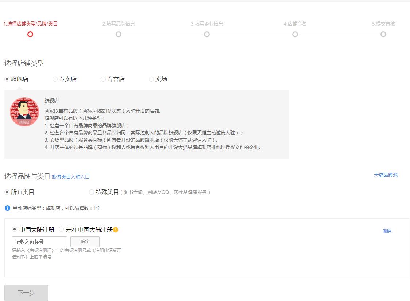Open the 旅游类目入驻入口 link
The width and height of the screenshot is (410, 301).
71,177
